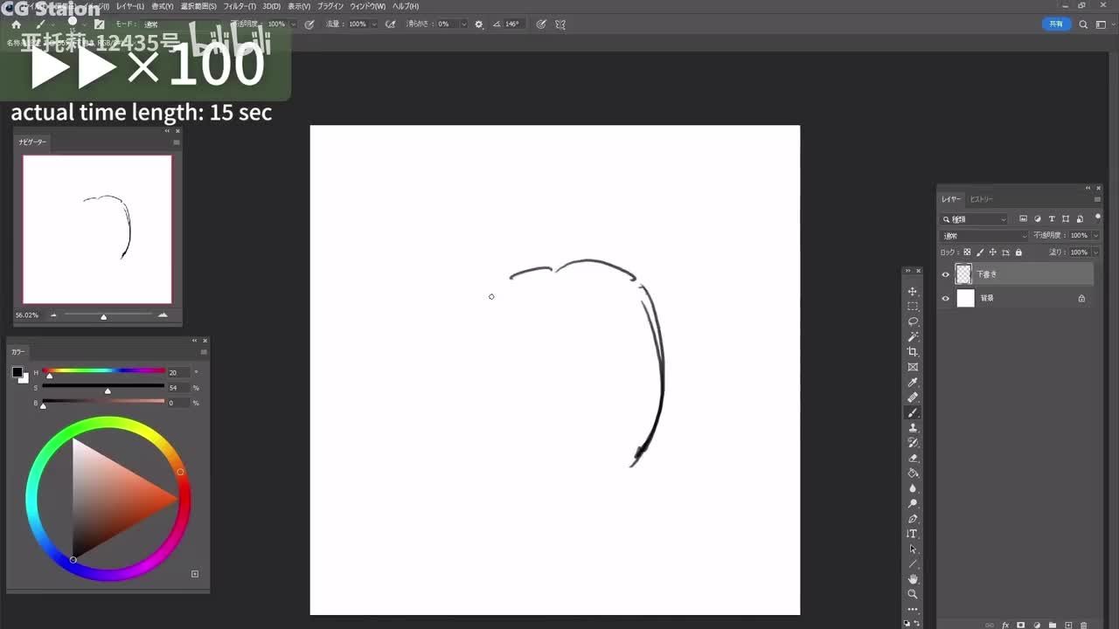Open the Layers panel options menu
1119x629 pixels.
1097,199
